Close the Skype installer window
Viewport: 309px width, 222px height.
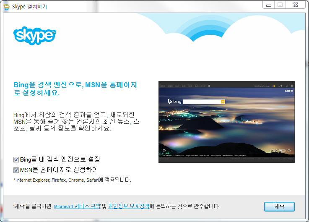pyautogui.click(x=296, y=5)
